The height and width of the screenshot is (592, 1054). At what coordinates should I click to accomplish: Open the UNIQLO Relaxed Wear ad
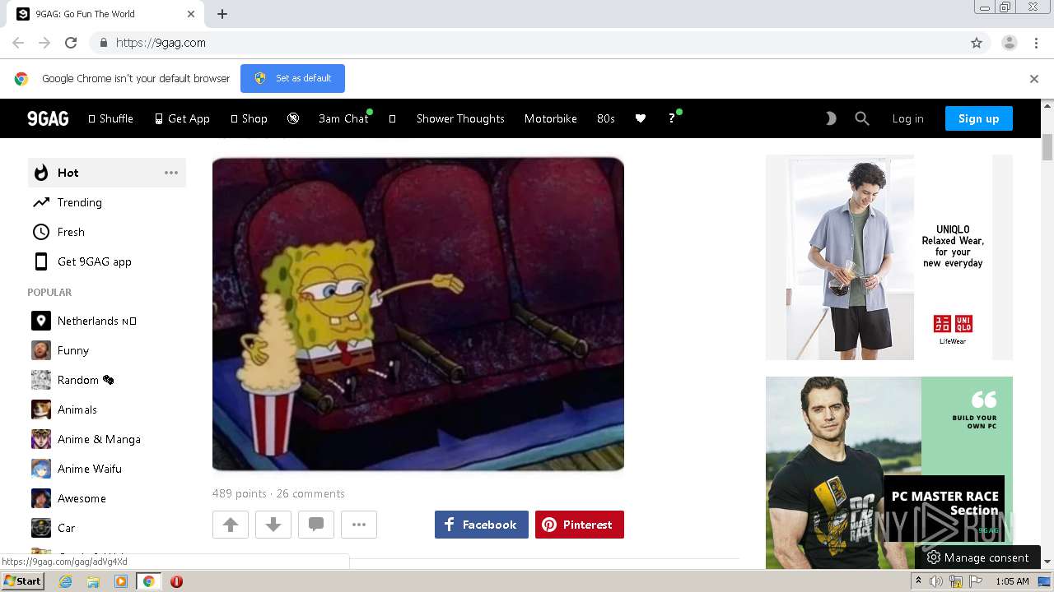[889, 257]
